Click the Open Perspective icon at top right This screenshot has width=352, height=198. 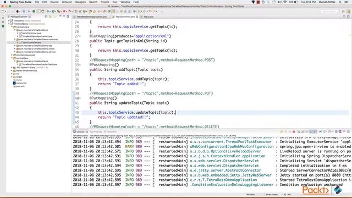343,11
